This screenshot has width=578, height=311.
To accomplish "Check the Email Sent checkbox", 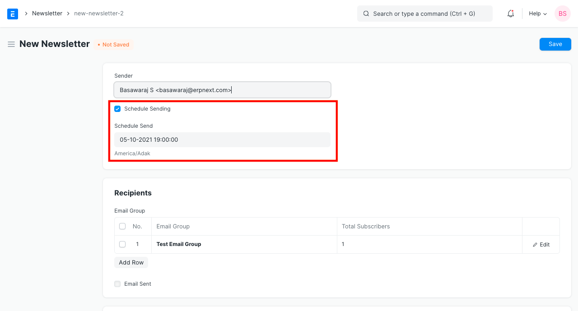I will click(x=117, y=283).
